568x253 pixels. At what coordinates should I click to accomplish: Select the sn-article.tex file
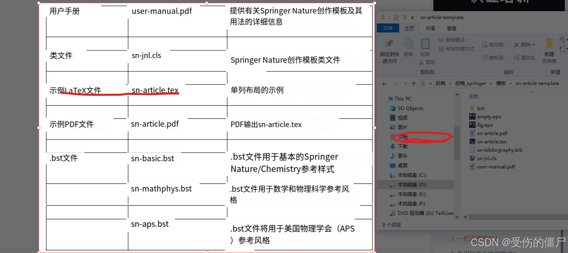point(488,141)
